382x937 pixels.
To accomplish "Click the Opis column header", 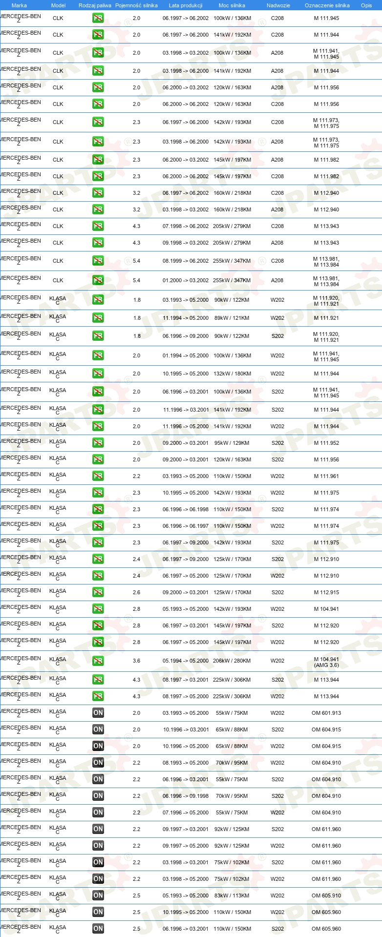I will click(366, 5).
